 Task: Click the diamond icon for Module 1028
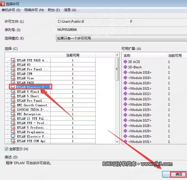coord(125,126)
